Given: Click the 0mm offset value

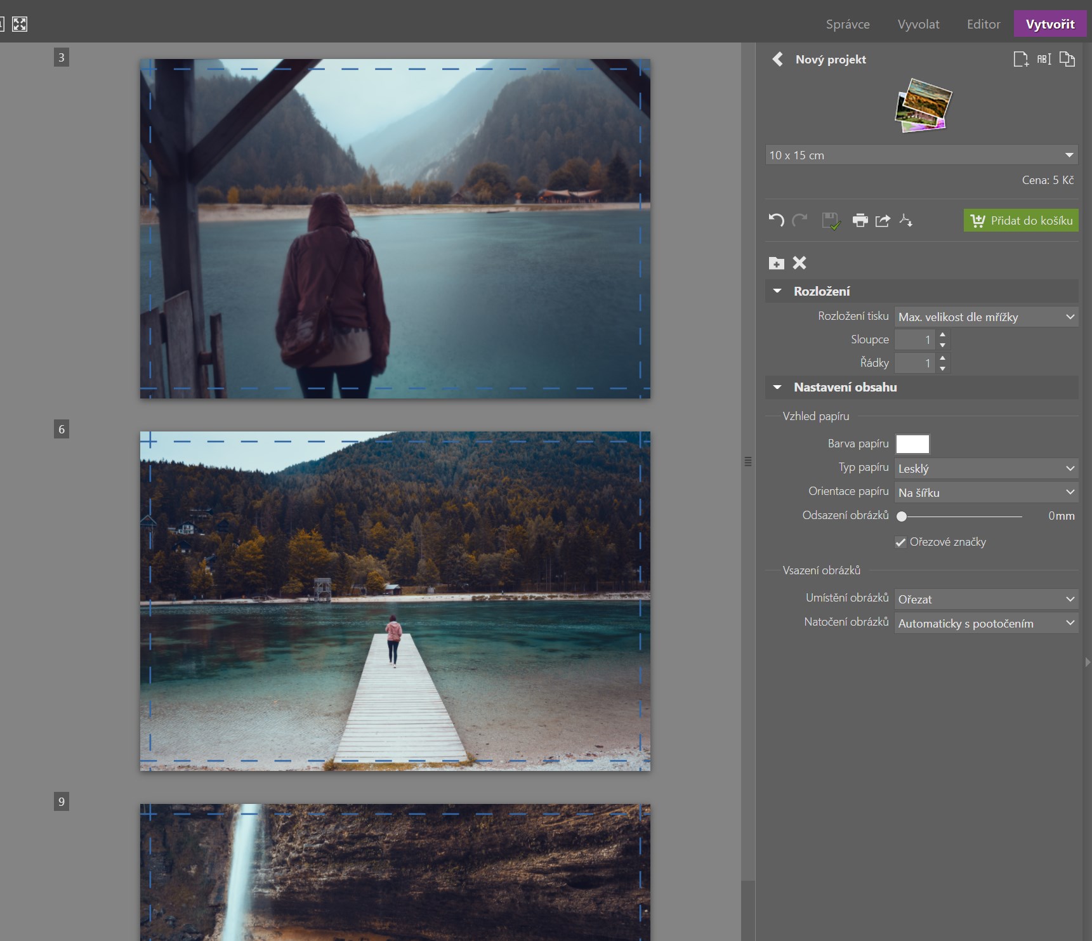Looking at the screenshot, I should [x=1062, y=516].
